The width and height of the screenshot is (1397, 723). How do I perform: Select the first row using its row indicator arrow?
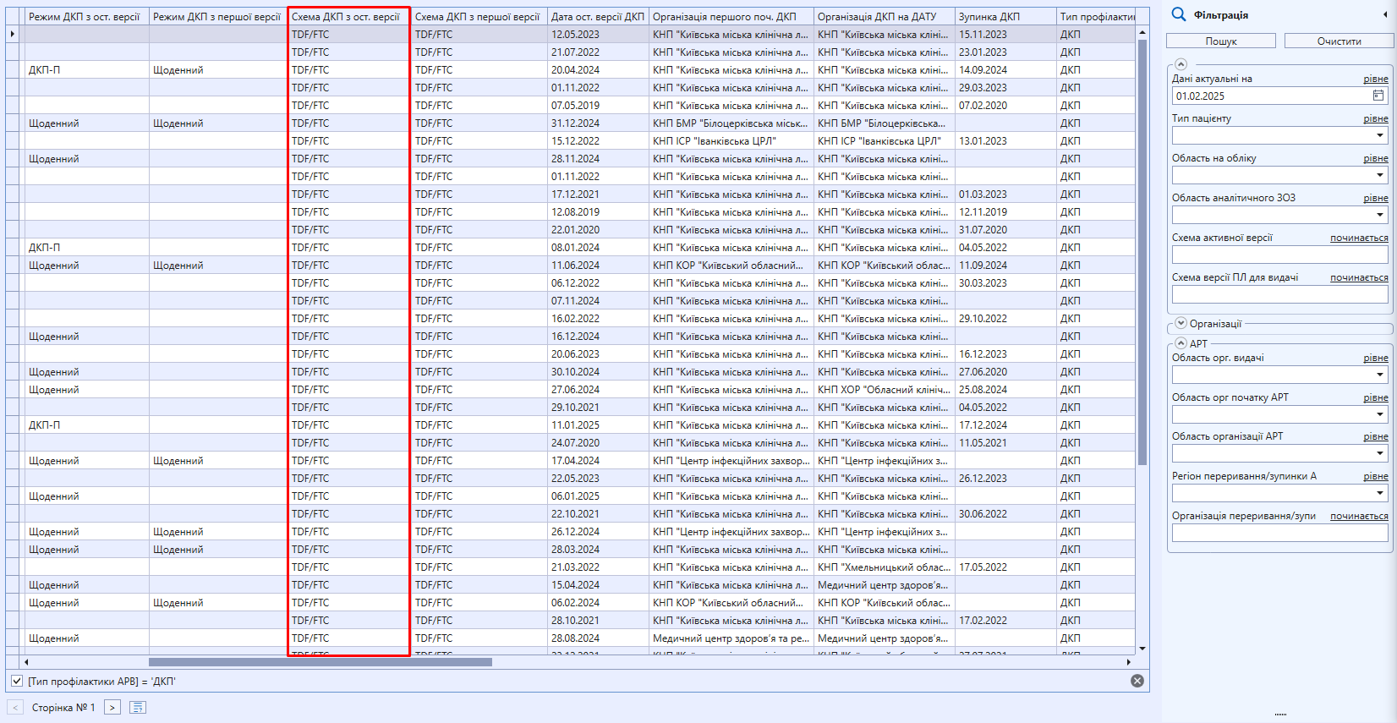(x=13, y=34)
